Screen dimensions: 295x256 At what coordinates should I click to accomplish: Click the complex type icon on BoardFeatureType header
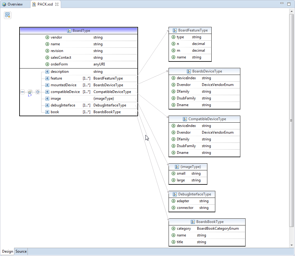175,30
